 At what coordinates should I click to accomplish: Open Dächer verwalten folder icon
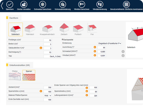click(x=24, y=4)
